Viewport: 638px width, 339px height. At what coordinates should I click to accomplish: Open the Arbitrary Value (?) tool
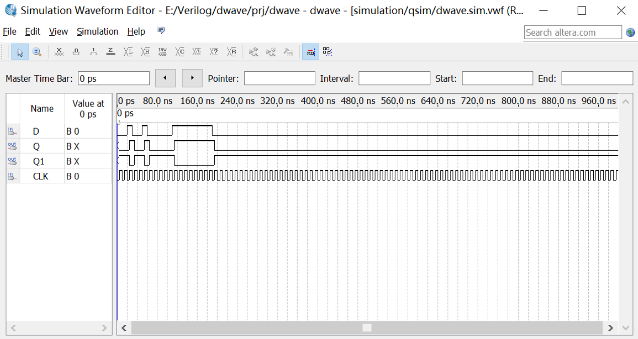(x=214, y=51)
